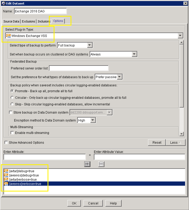Select the [avtar]debug=true attribute row

click(x=95, y=171)
